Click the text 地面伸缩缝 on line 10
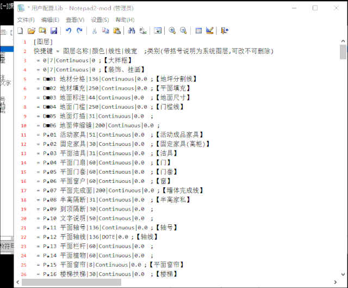 [x=76, y=126]
